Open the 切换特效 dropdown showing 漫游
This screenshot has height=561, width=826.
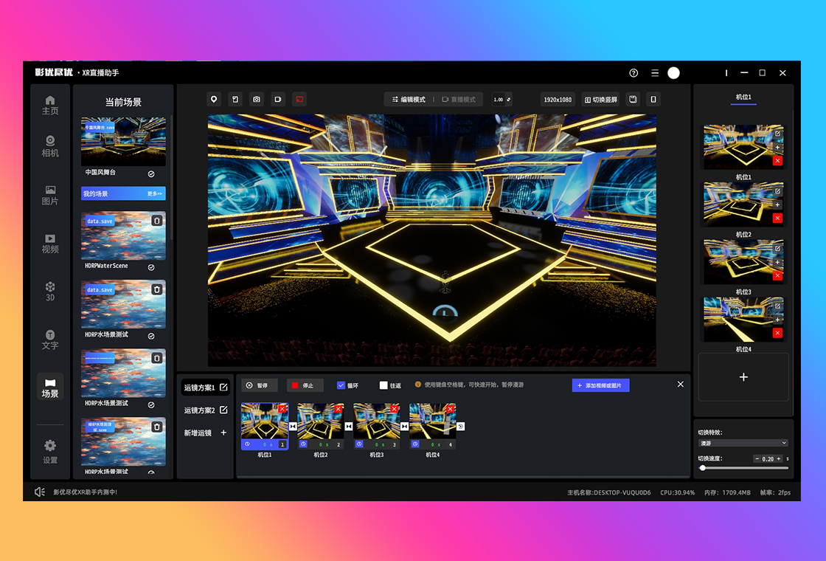point(743,443)
